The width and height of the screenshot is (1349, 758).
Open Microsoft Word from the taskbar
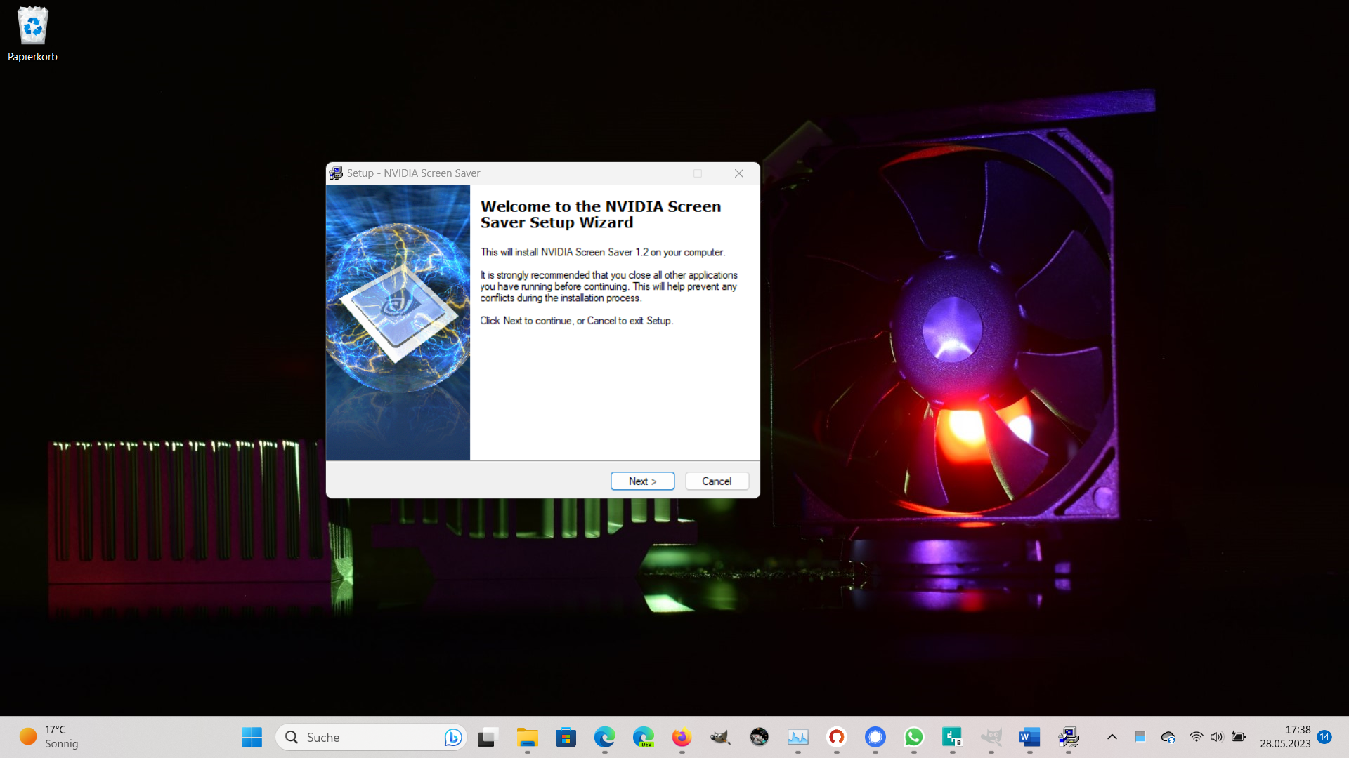pos(1029,737)
